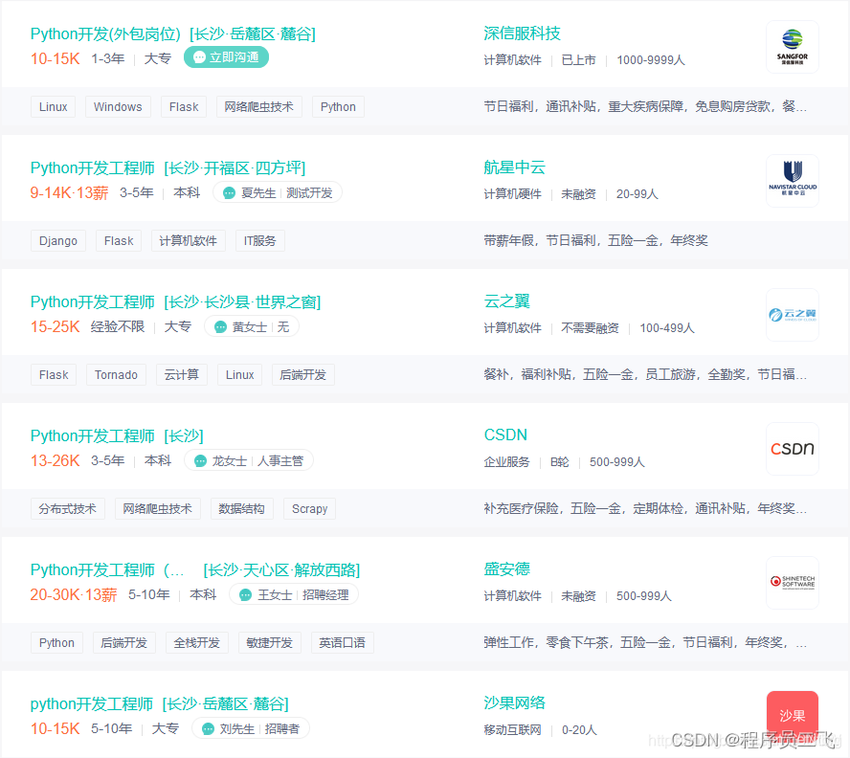Click the 全栈开发 skill tag
Viewport: 850px width, 758px height.
[x=197, y=642]
